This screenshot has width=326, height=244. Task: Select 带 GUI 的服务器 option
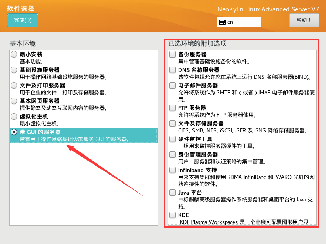14,132
